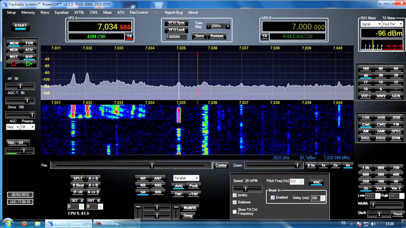Image resolution: width=406 pixels, height=228 pixels.
Task: Open the folder icon in the taskbar
Action: click(38, 224)
